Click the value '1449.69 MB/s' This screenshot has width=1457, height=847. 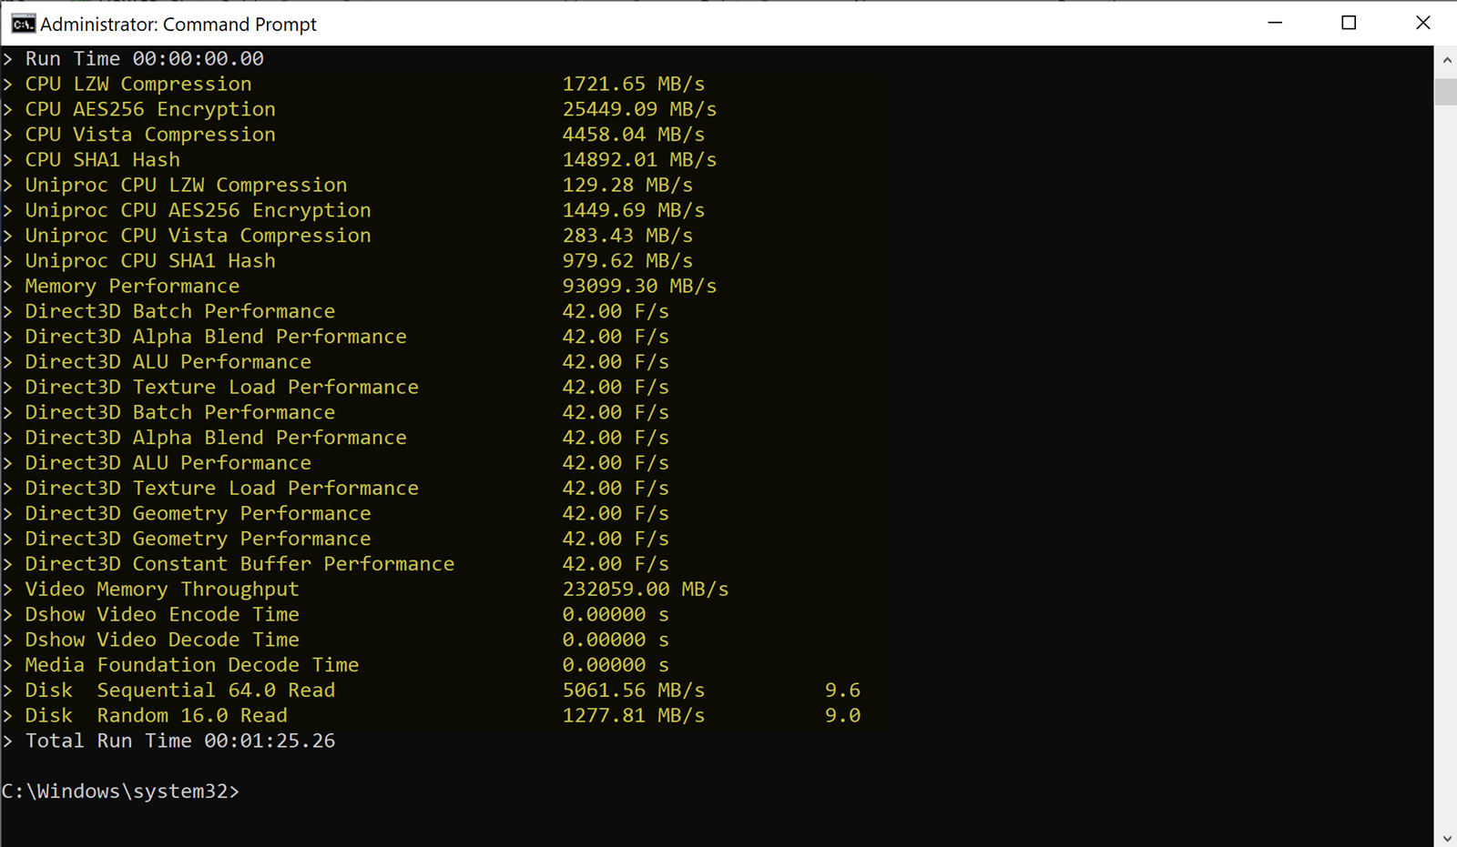(x=634, y=210)
